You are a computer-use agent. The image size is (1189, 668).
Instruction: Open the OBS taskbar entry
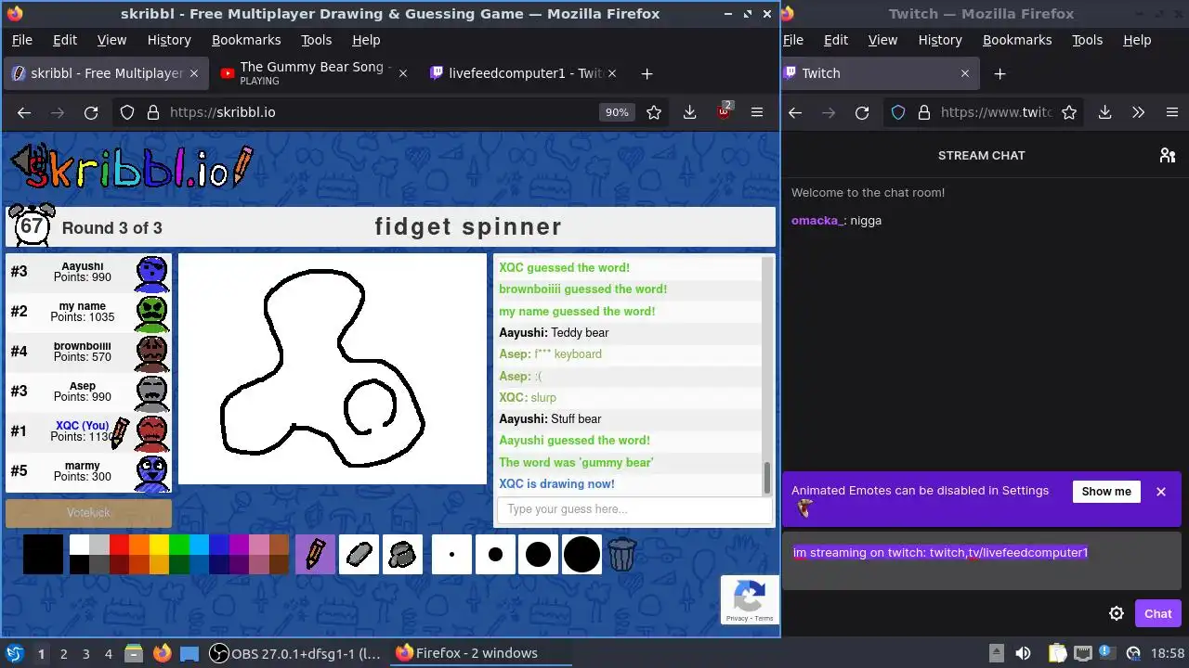[x=295, y=653]
